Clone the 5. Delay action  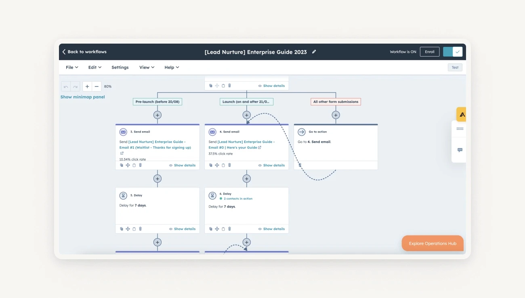[x=122, y=229]
